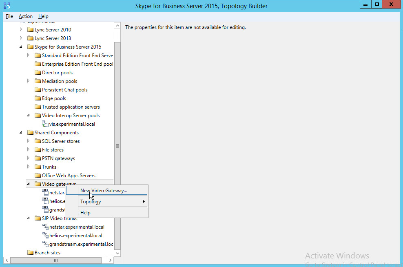The height and width of the screenshot is (267, 403).
Task: Expand the SQL Server stores node
Action: click(28, 141)
